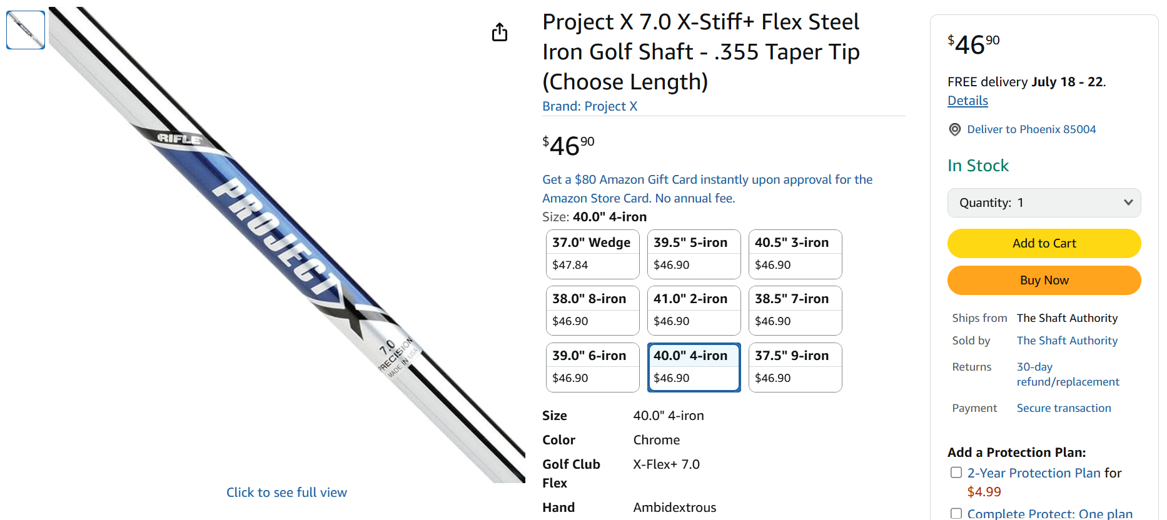The width and height of the screenshot is (1167, 520).
Task: Tick the Complete Protect plan checkbox
Action: pyautogui.click(x=956, y=513)
